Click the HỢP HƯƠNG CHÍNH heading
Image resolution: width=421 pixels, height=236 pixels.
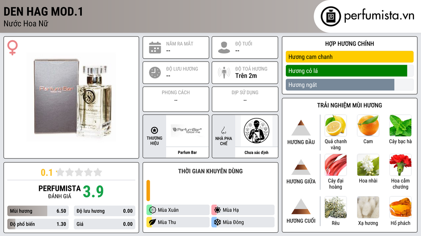(349, 43)
